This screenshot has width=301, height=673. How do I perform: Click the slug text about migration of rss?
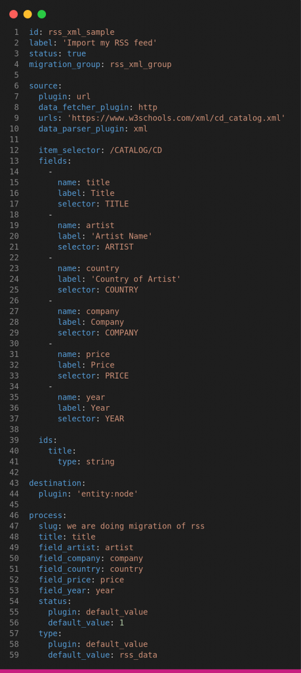[136, 526]
